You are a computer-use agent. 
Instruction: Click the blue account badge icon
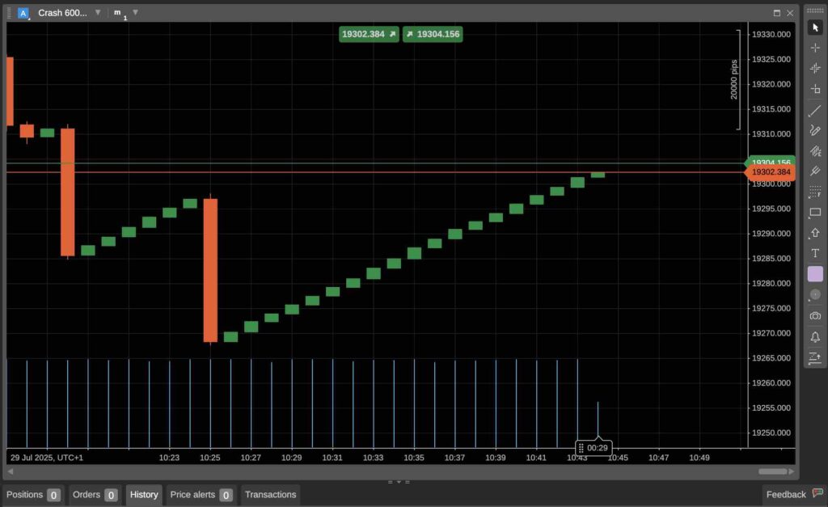[23, 12]
